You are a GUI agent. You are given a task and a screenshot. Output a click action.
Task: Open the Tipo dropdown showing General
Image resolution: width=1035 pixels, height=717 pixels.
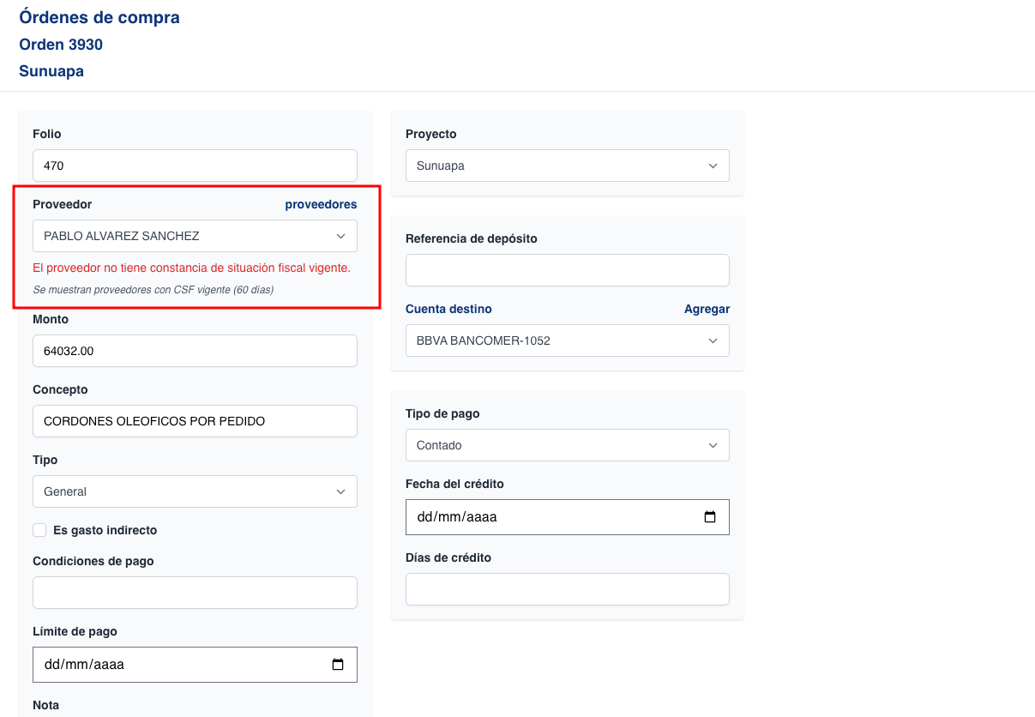click(195, 491)
